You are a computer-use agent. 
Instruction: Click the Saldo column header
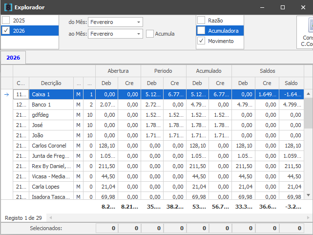tap(292, 83)
